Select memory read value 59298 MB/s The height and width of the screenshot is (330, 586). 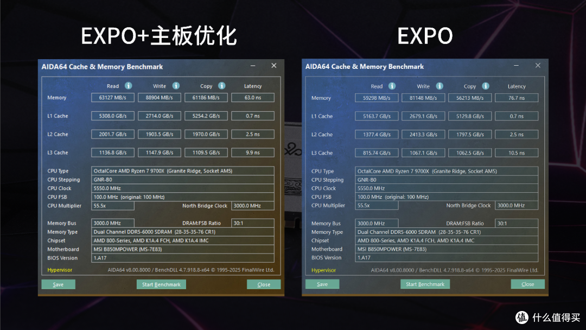pyautogui.click(x=377, y=98)
